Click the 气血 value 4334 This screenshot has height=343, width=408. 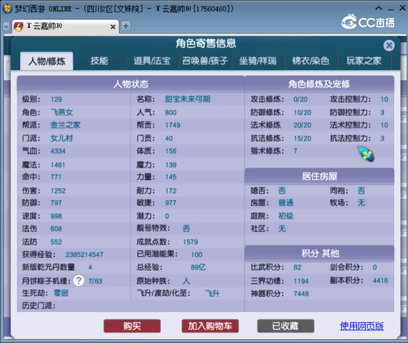[58, 151]
